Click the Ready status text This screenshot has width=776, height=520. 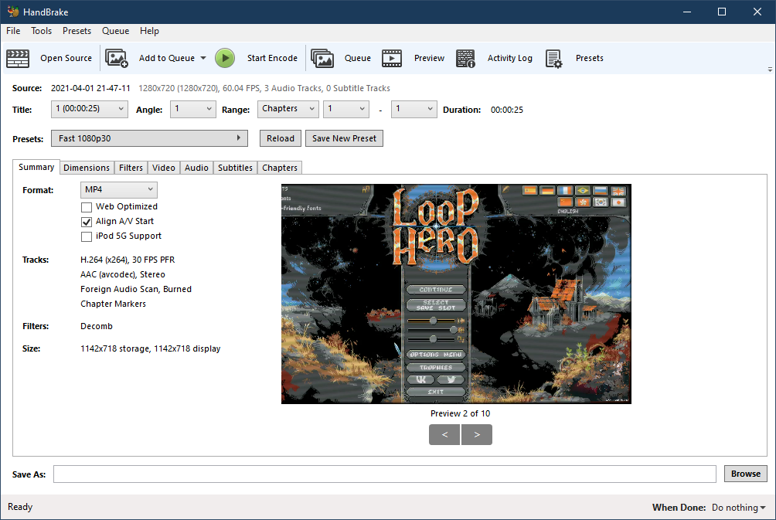(20, 507)
